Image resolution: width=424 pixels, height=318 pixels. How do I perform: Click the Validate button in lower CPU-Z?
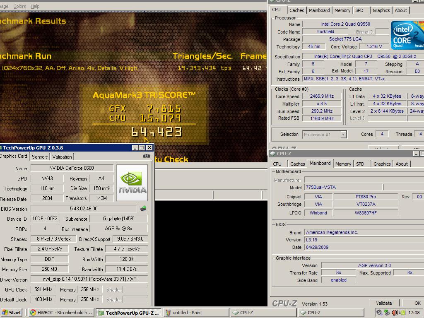pos(384,303)
